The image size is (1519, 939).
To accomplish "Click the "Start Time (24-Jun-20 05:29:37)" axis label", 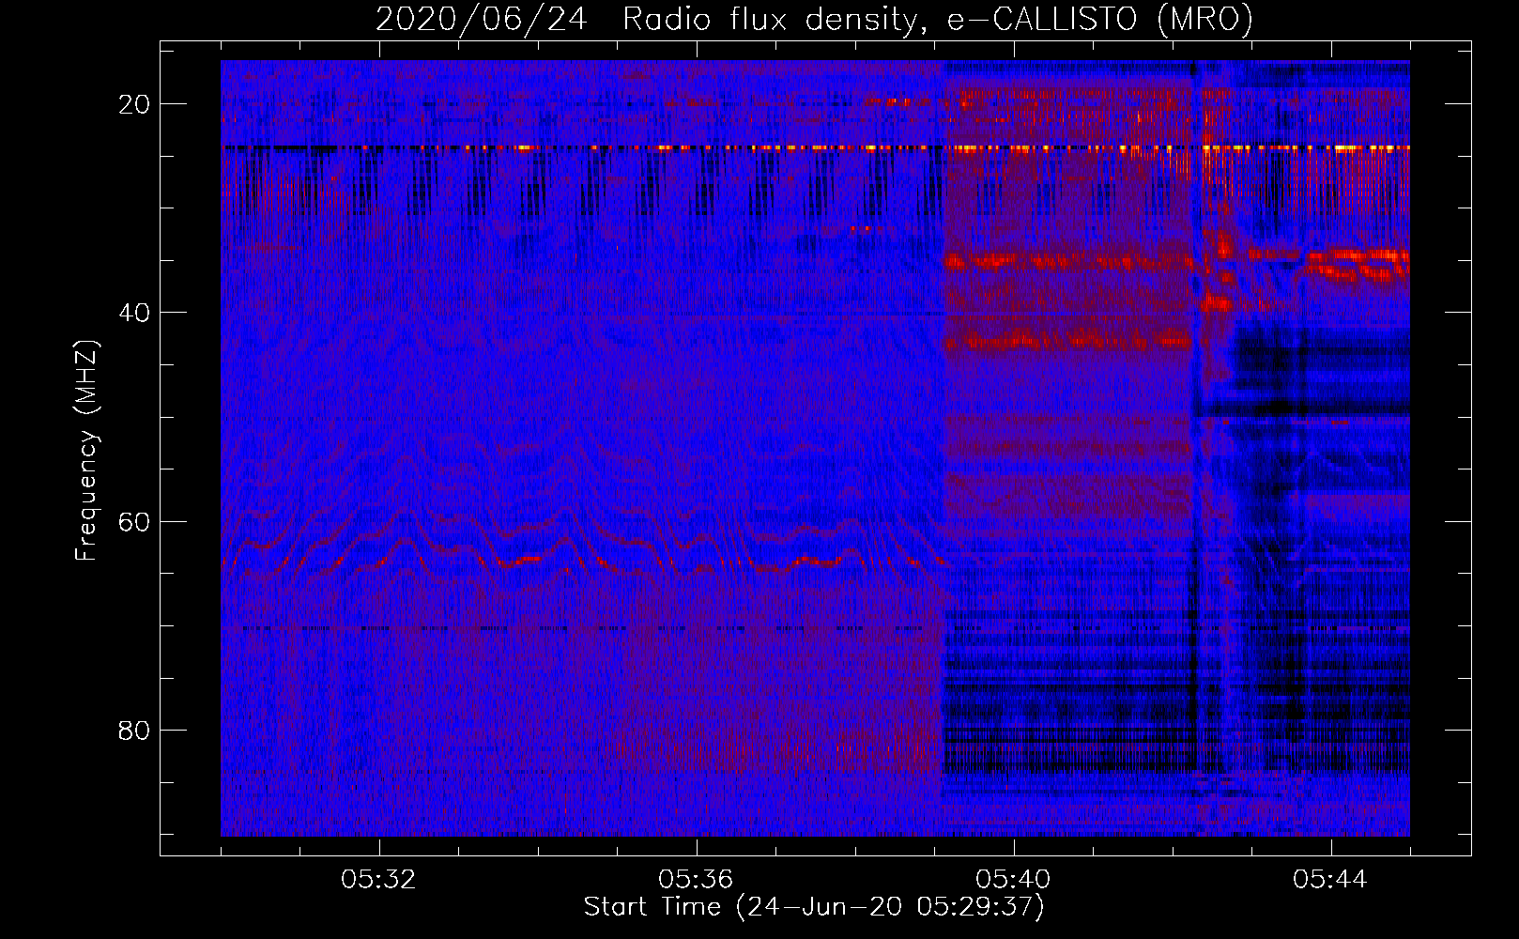I will coord(814,907).
